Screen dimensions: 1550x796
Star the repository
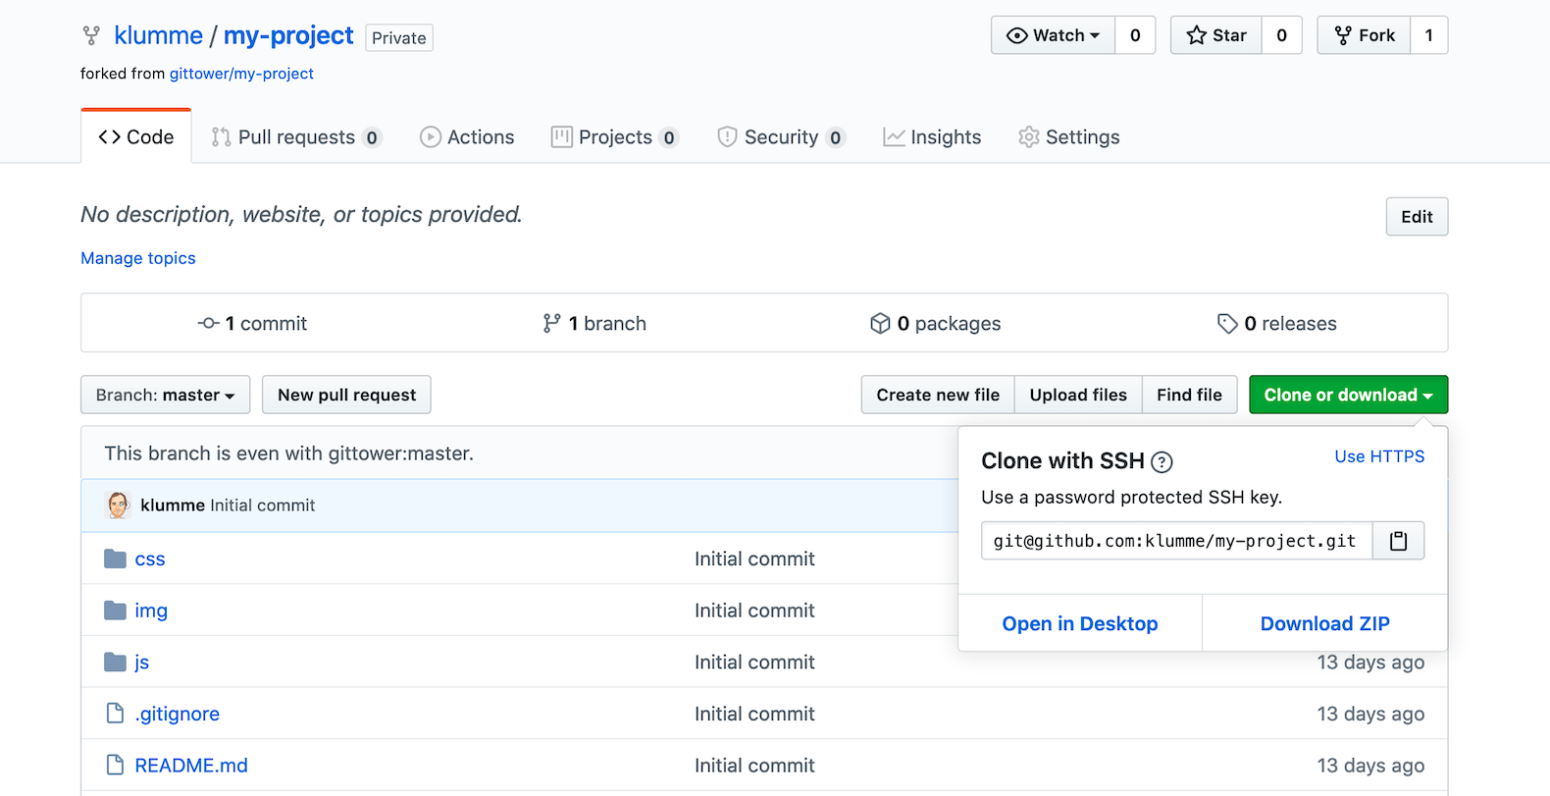click(1216, 35)
